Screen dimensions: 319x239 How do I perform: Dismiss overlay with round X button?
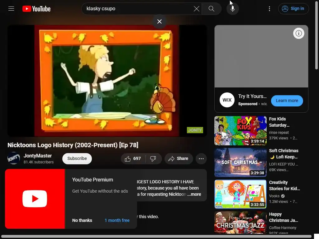159,21
